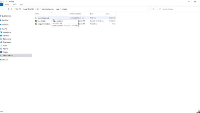Open 3D Objects folder
The image size is (200, 113).
tap(7, 32)
